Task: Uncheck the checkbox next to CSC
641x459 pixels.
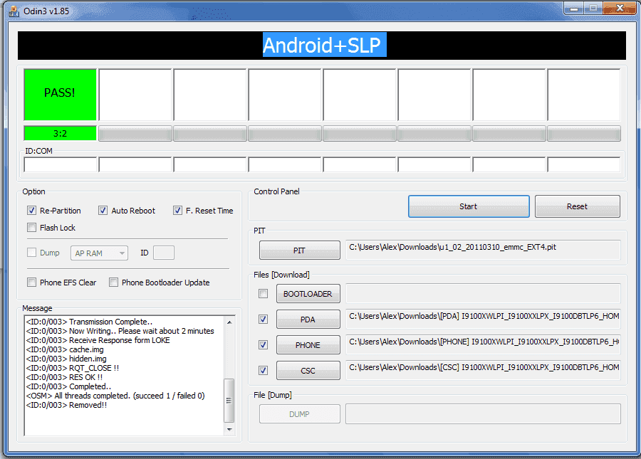Action: pyautogui.click(x=264, y=371)
